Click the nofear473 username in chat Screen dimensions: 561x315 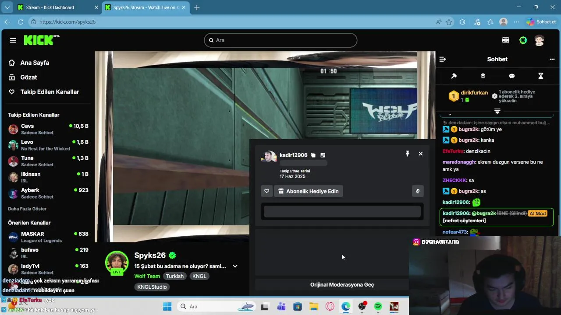(455, 232)
